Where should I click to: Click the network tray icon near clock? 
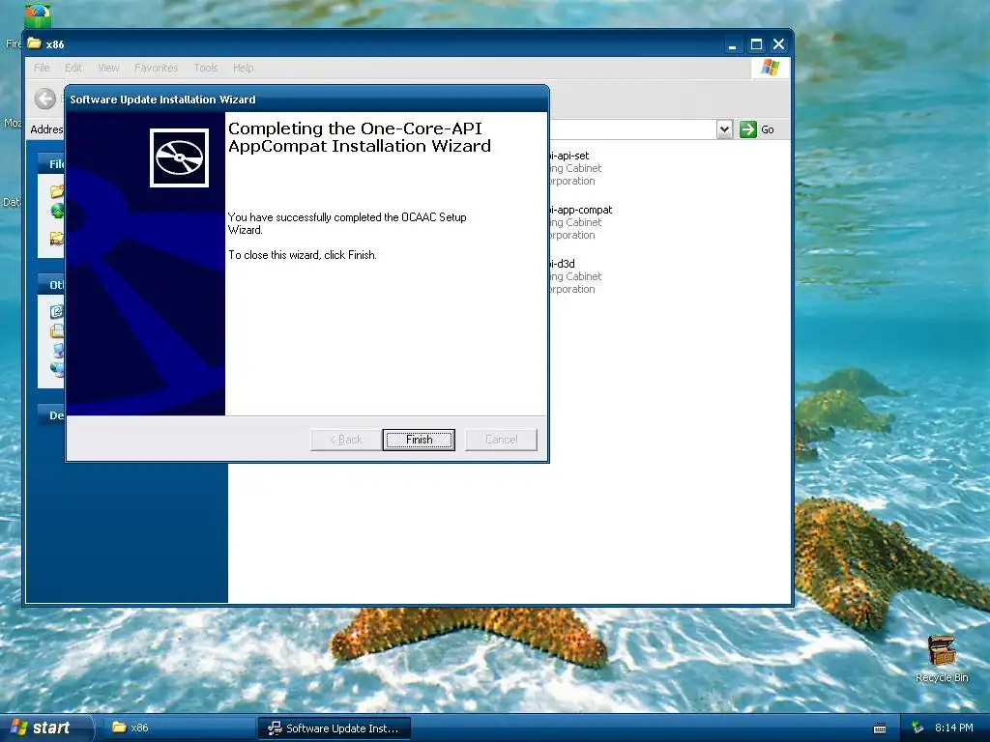click(x=917, y=728)
